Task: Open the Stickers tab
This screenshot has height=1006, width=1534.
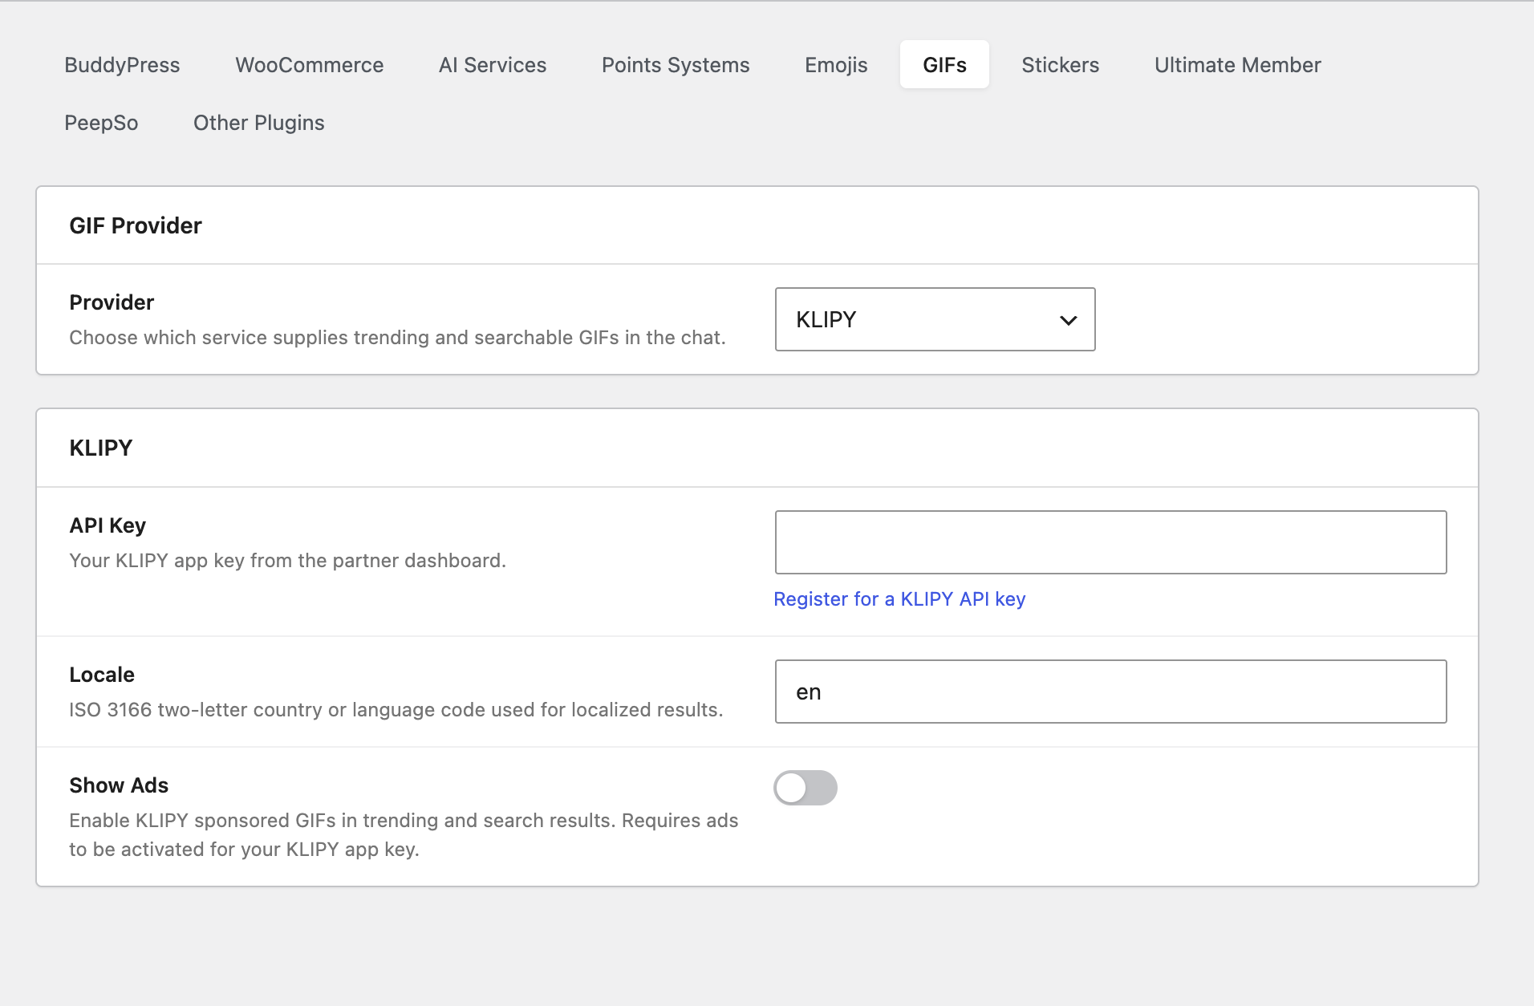Action: (x=1061, y=65)
